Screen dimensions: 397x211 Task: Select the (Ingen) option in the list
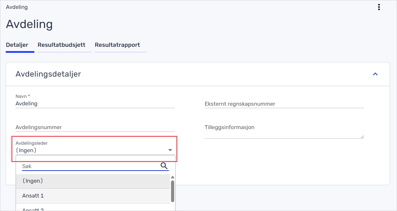[x=93, y=181]
